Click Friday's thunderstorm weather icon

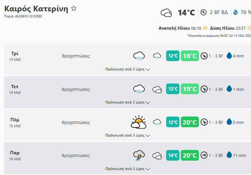[x=139, y=155]
